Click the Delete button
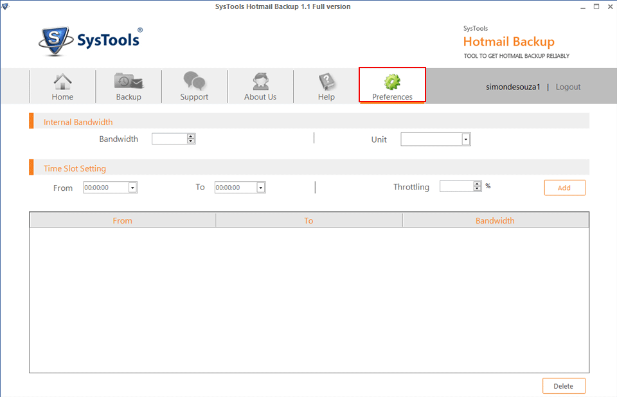This screenshot has width=617, height=397. tap(564, 386)
